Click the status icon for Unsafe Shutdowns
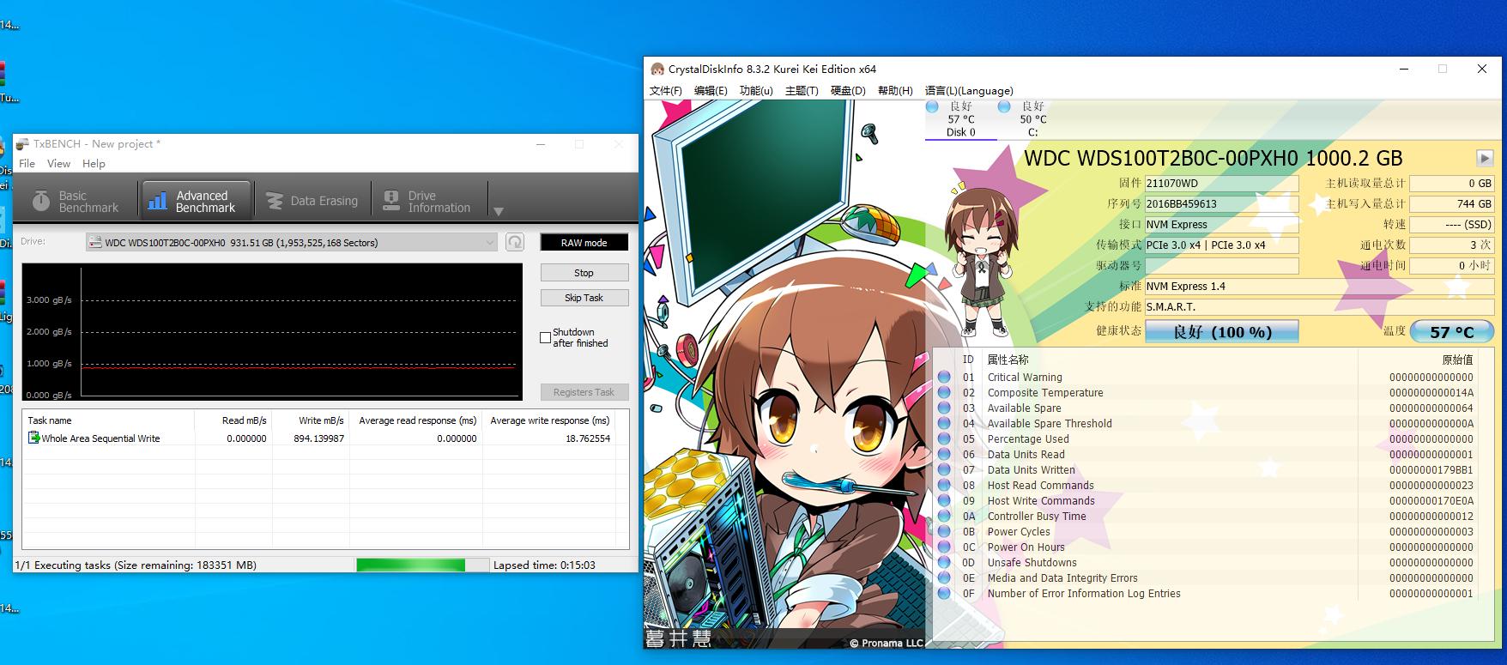Screen dimensions: 1507x665 click(944, 563)
